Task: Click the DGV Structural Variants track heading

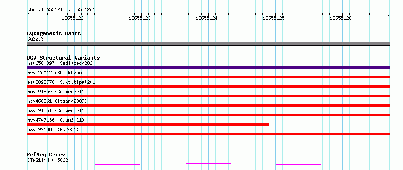Action: point(63,58)
